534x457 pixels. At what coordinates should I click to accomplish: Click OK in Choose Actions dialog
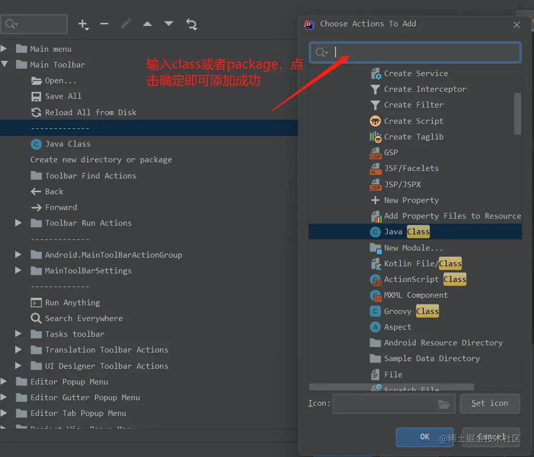pos(424,437)
